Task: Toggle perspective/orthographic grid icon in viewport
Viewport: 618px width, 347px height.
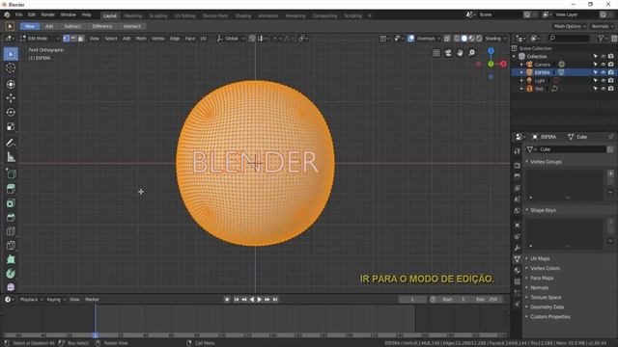Action: coord(436,53)
